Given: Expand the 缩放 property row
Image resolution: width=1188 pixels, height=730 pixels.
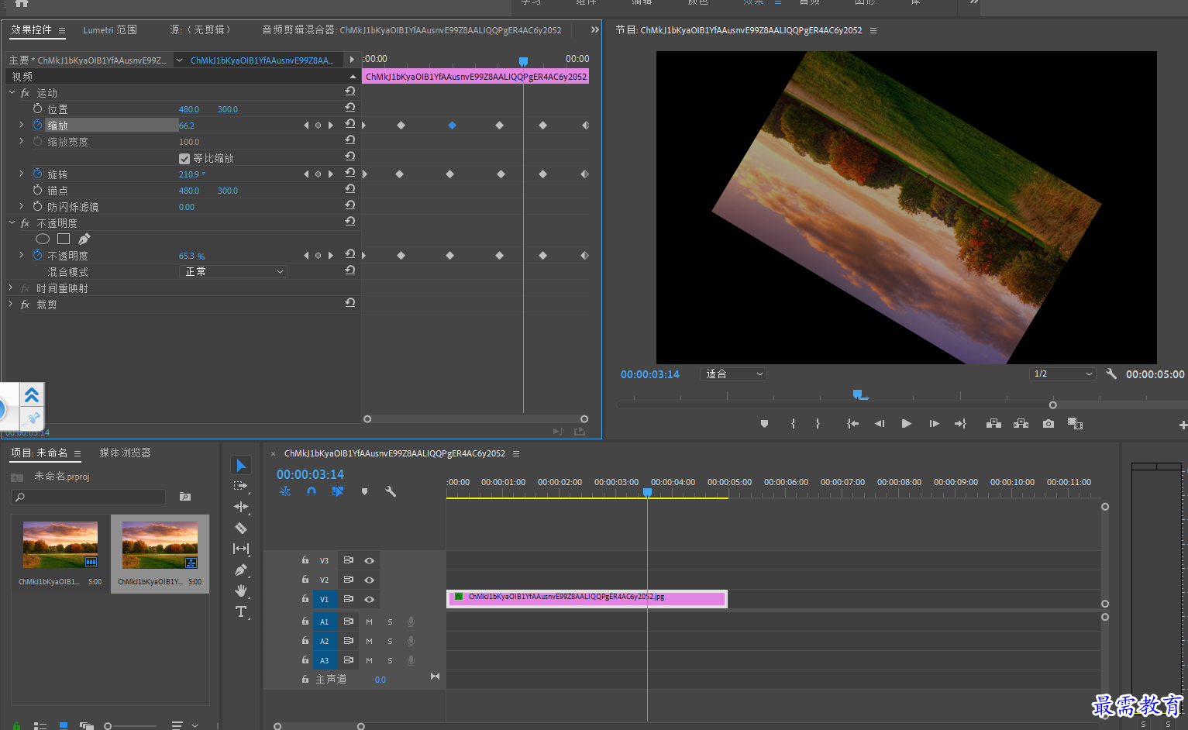Looking at the screenshot, I should coord(21,125).
